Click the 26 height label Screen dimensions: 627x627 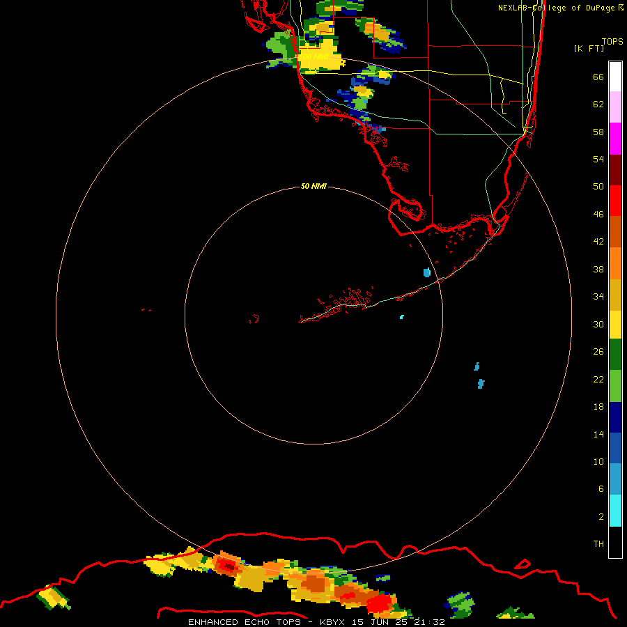[x=598, y=352]
